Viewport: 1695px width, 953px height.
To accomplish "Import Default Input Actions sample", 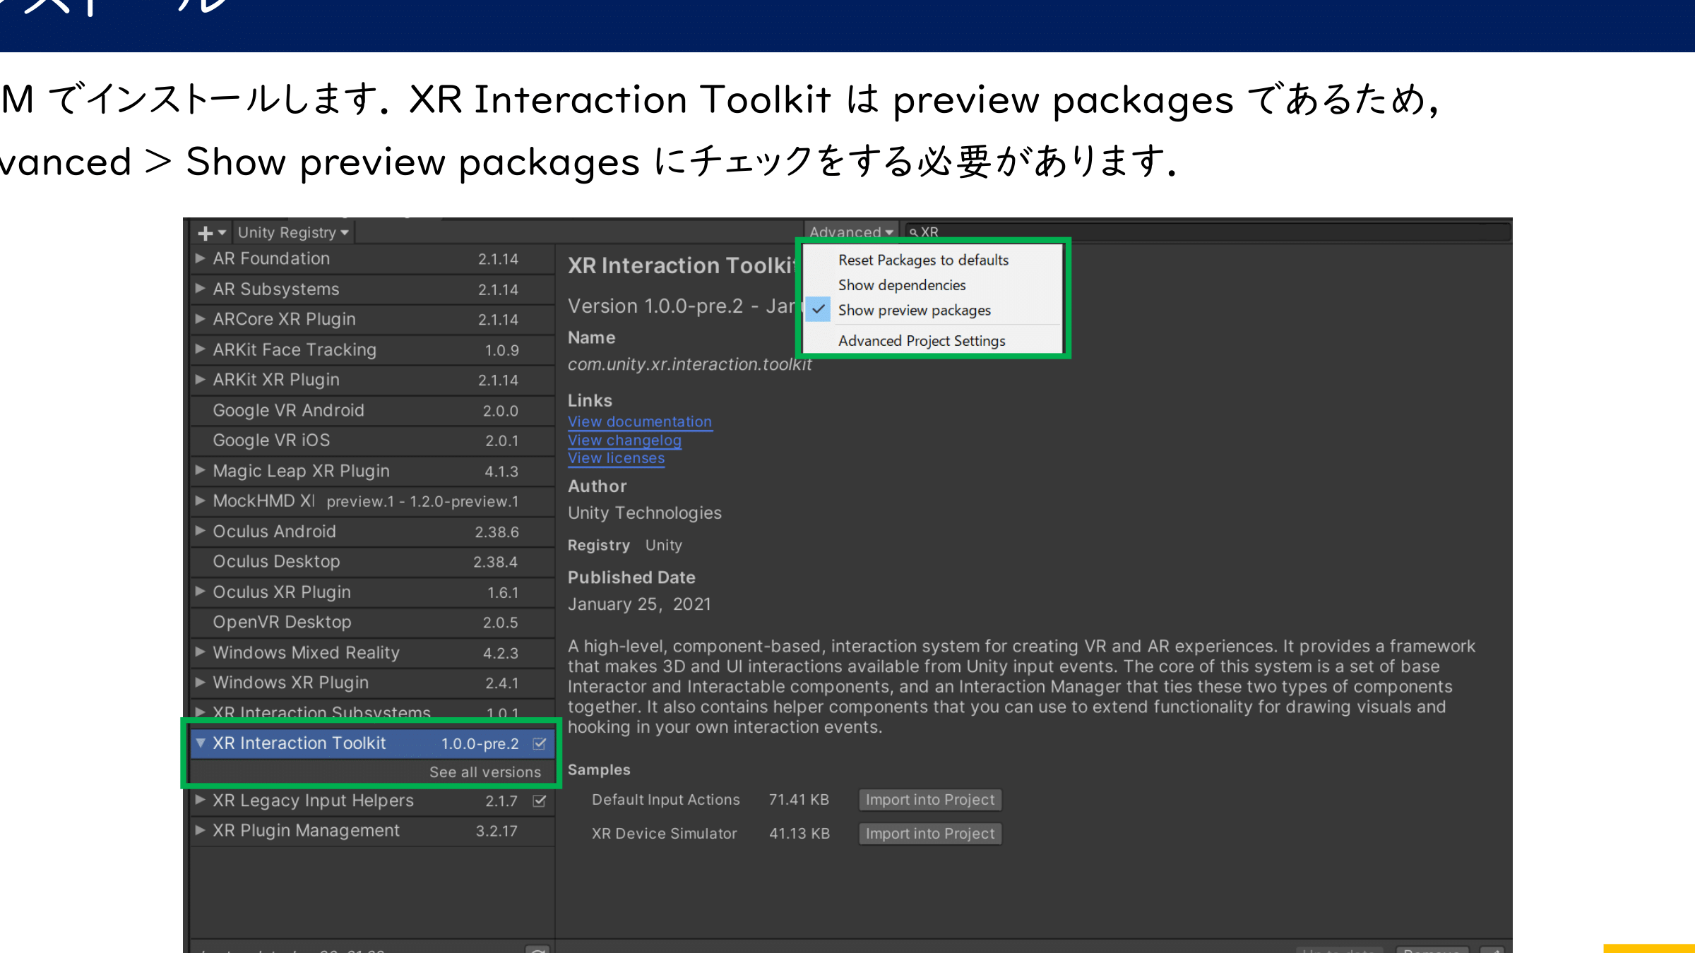I will (930, 800).
